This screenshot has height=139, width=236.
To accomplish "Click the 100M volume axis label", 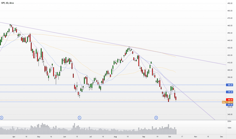I will pyautogui.click(x=229, y=128).
